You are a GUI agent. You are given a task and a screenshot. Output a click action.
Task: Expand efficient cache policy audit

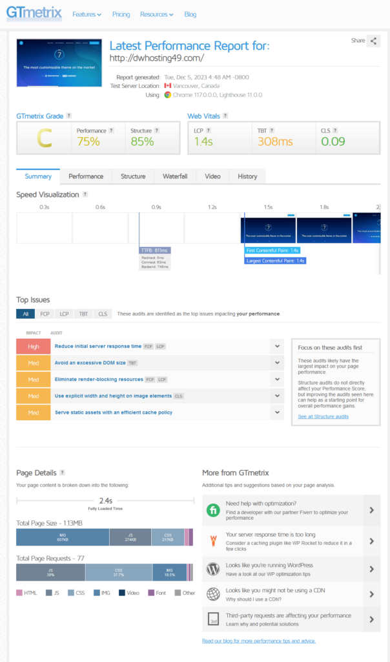[277, 412]
